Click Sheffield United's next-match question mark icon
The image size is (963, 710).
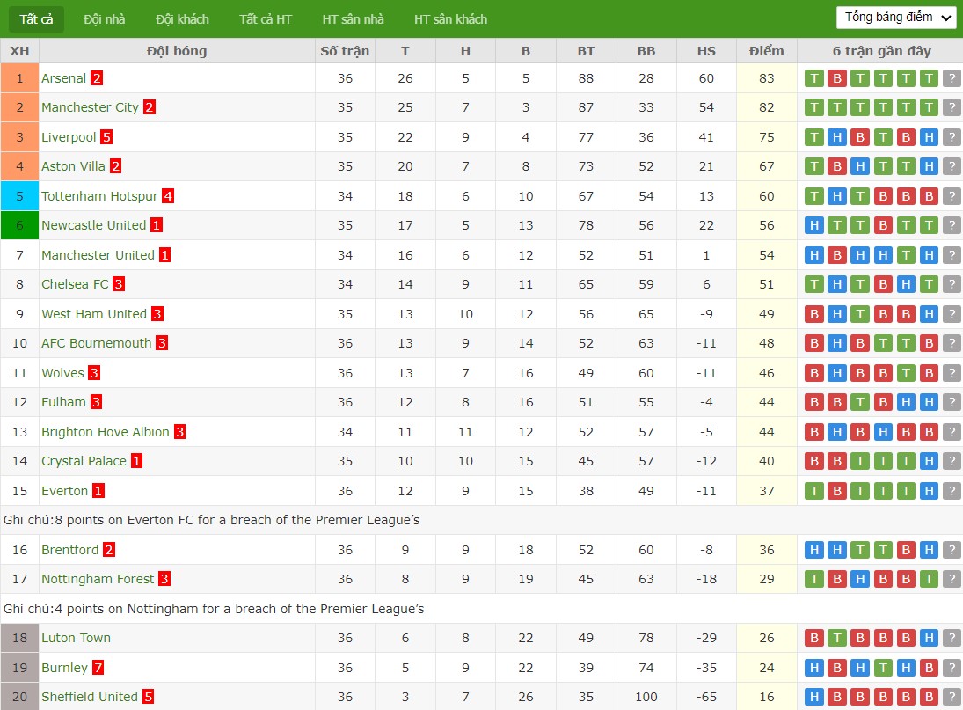pyautogui.click(x=952, y=697)
